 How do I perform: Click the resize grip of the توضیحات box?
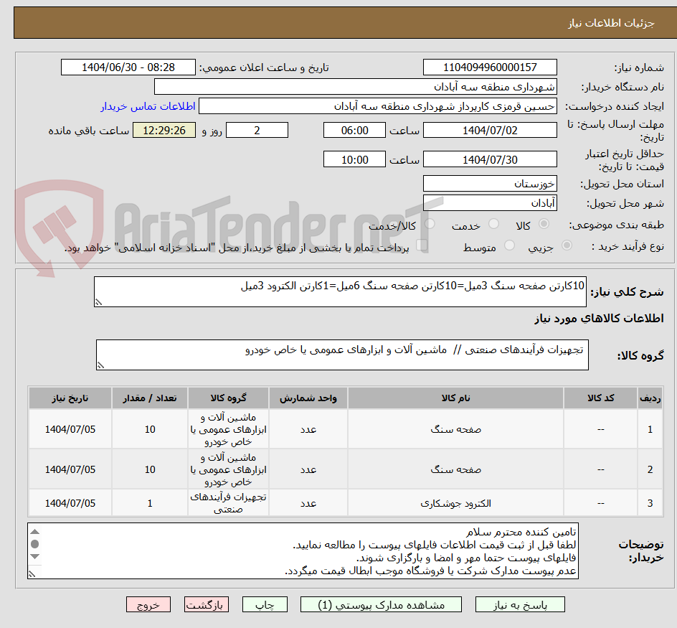32,573
